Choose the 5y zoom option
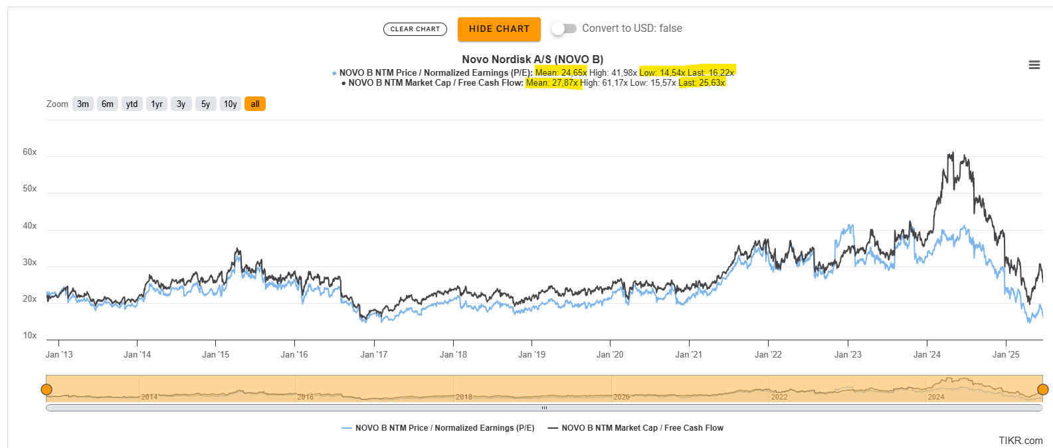This screenshot has height=448, width=1053. 206,104
